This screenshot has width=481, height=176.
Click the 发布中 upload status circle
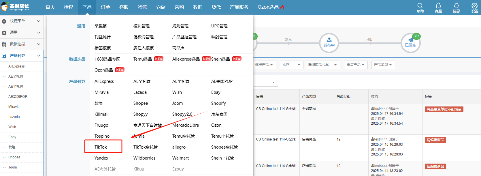pyautogui.click(x=329, y=43)
